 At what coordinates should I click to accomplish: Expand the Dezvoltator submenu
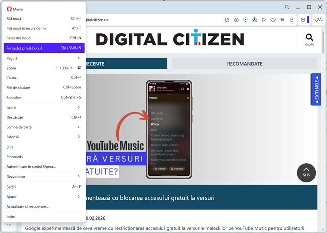(x=43, y=176)
